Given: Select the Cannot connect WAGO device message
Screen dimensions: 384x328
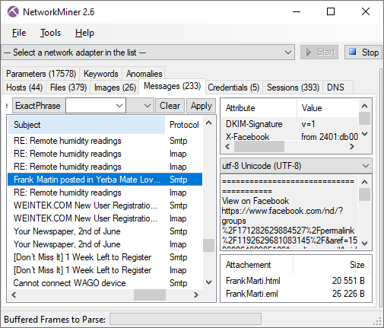Looking at the screenshot, I should click(105, 283).
